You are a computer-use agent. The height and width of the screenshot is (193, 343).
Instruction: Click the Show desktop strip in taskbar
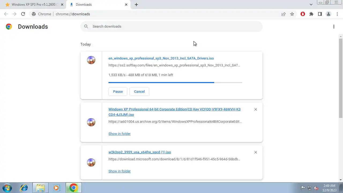pos(341,188)
